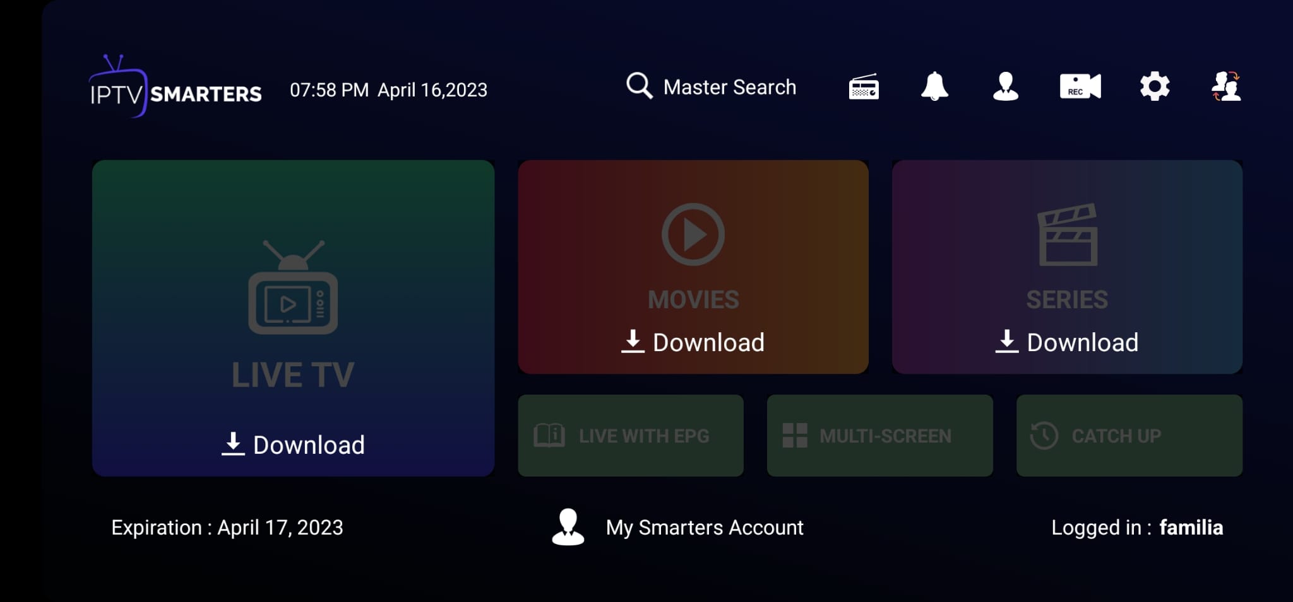Click the Movies play circle icon
The height and width of the screenshot is (602, 1293).
(693, 234)
